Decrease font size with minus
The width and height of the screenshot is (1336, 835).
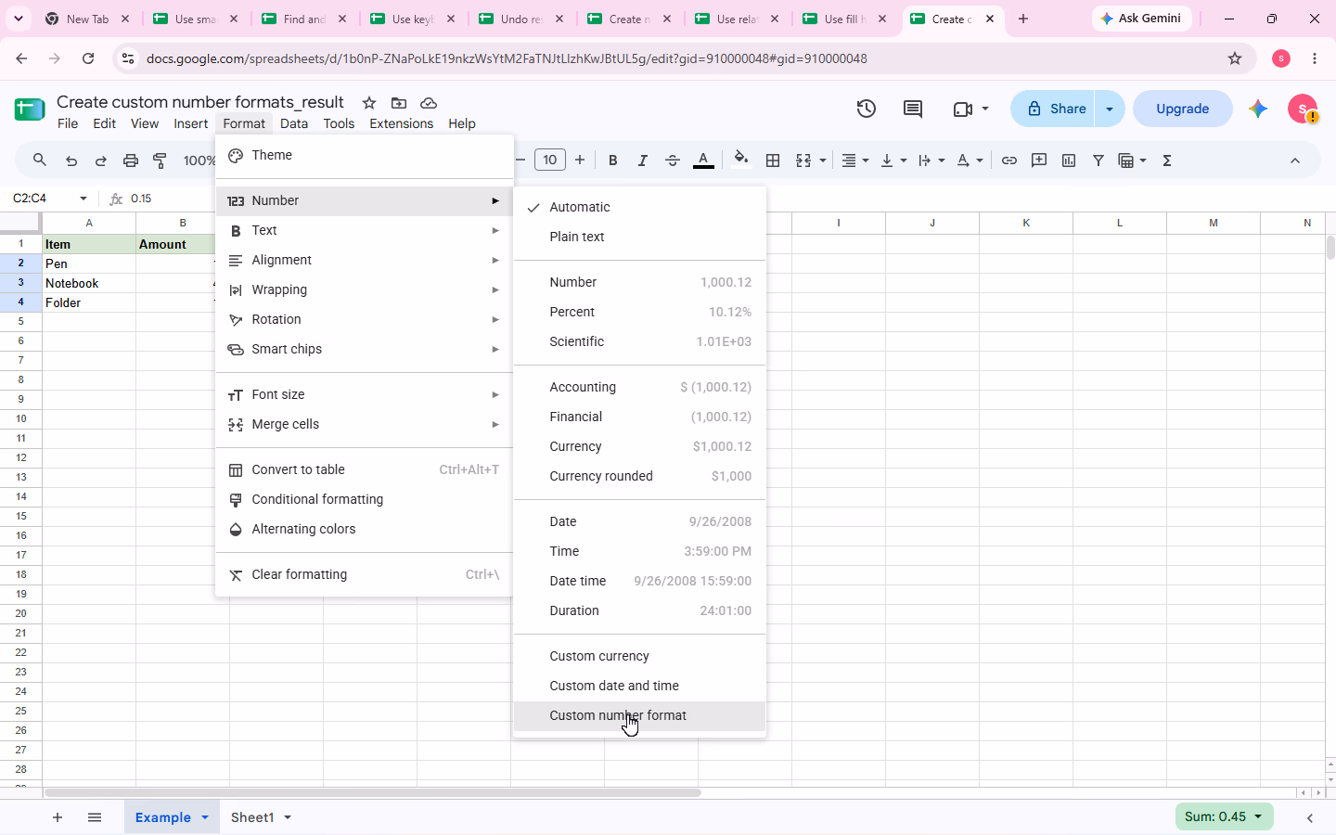coord(520,160)
